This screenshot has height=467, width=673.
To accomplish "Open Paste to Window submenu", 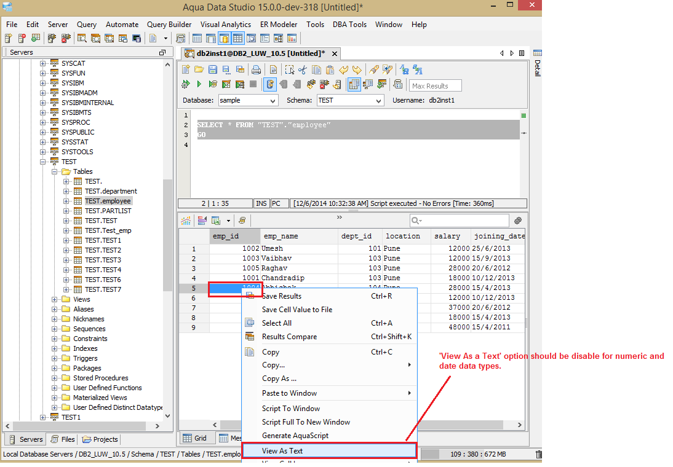I will [329, 393].
